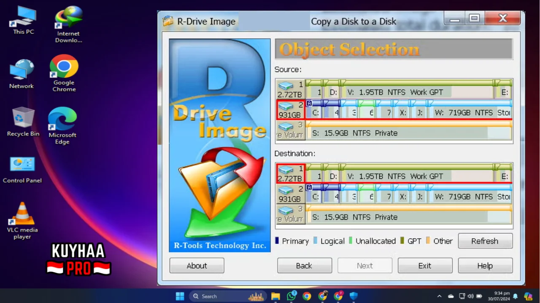This screenshot has height=303, width=540.
Task: Click the R-Drive Image title bar app icon
Action: click(x=168, y=21)
